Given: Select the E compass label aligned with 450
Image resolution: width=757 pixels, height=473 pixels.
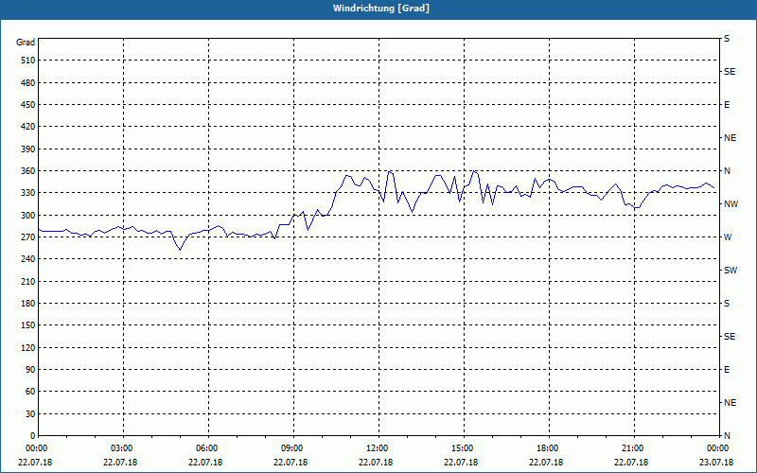Looking at the screenshot, I should pyautogui.click(x=727, y=105).
